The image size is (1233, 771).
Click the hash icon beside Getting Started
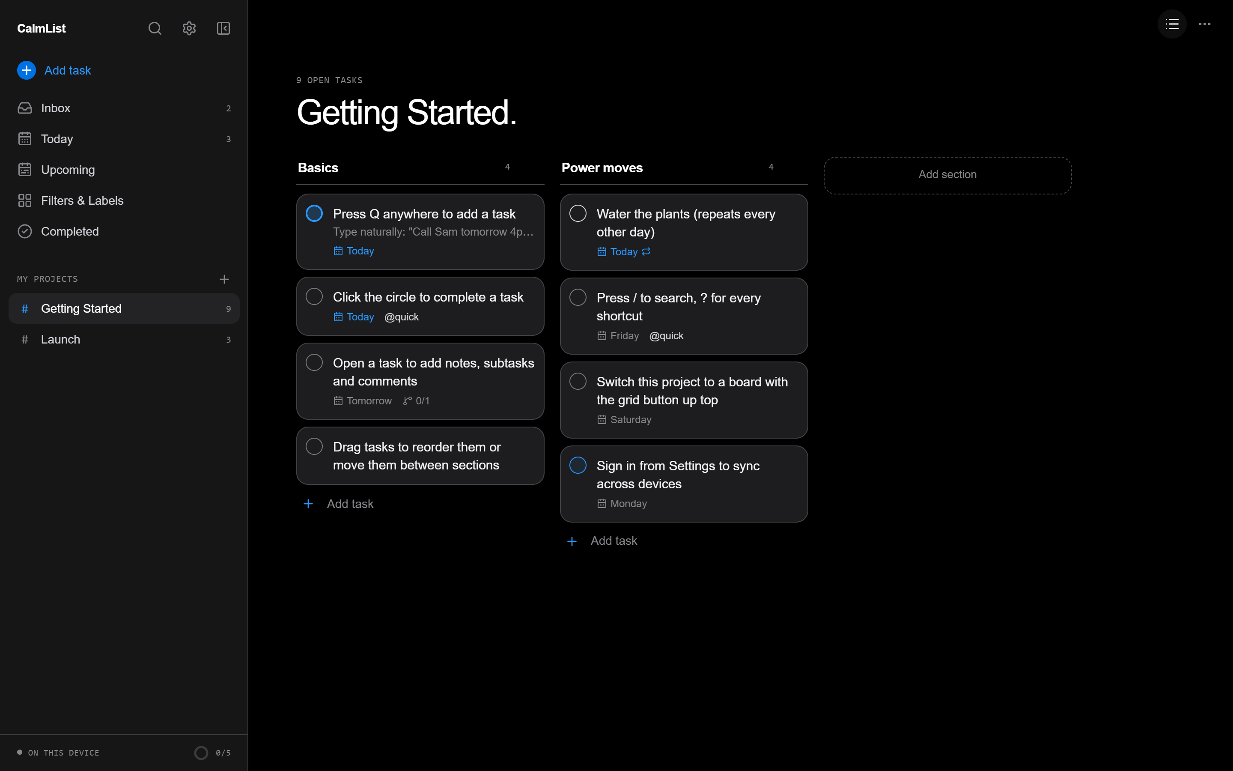point(24,308)
